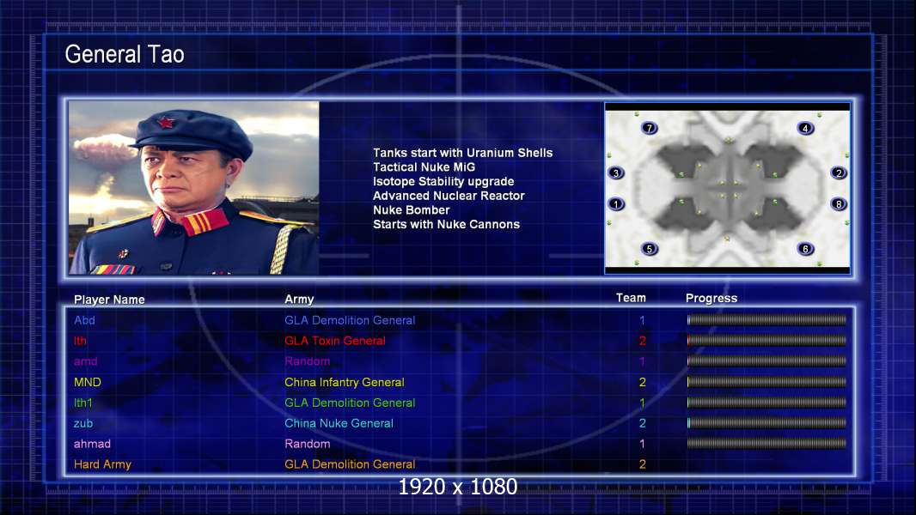Click the ahmad loading progress bar
Image resolution: width=916 pixels, height=515 pixels.
pos(766,443)
